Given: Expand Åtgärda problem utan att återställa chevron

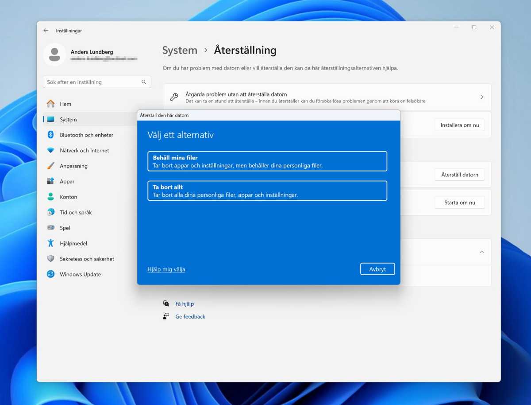Looking at the screenshot, I should pos(482,97).
